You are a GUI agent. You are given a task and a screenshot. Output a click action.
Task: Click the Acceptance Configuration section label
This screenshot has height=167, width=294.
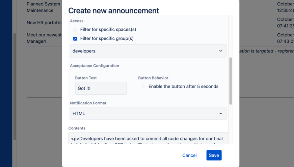coord(94,66)
